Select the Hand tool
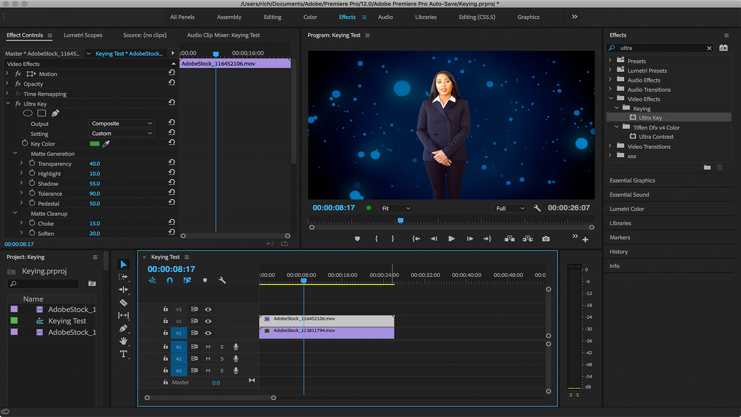 (x=123, y=341)
